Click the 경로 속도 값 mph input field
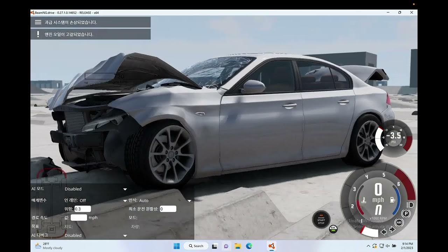This screenshot has height=252, width=448. (79, 217)
